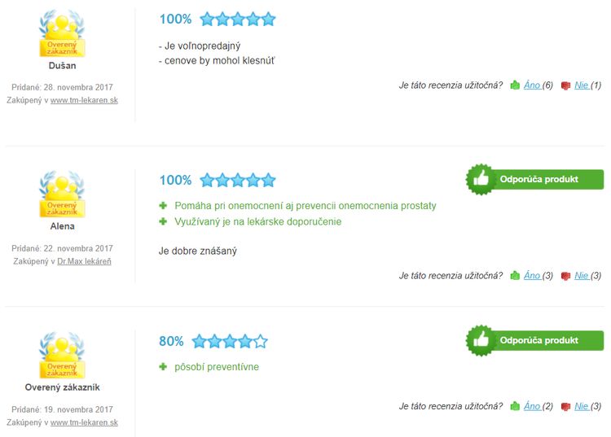The width and height of the screenshot is (611, 437).
Task: Open tm-lekaren.sk link in 19. novembra review
Action: tap(84, 422)
